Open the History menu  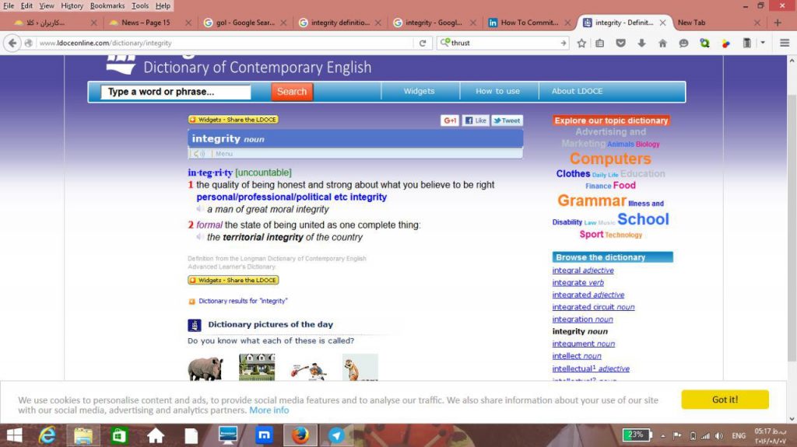72,5
